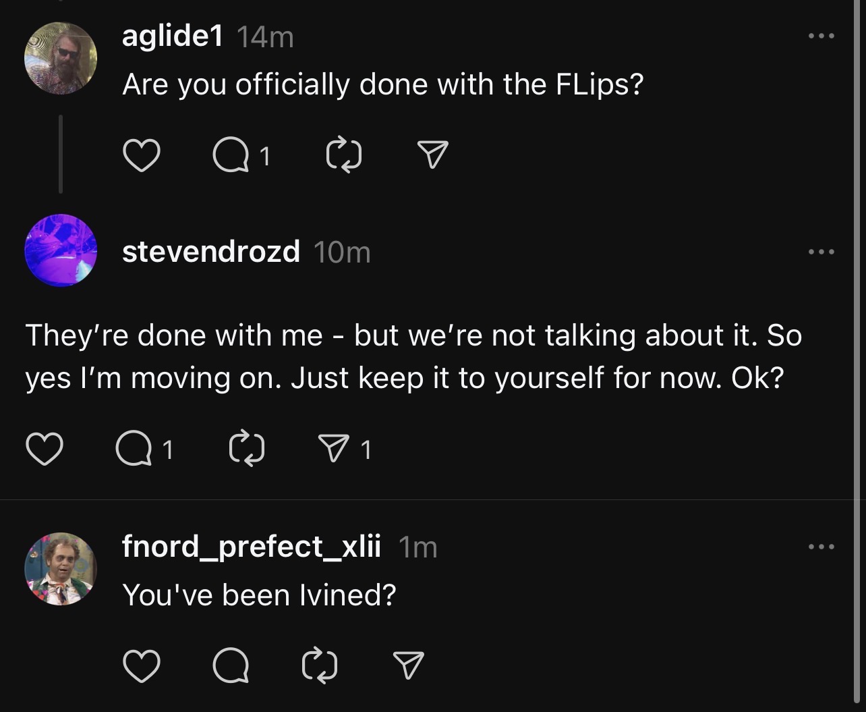Like fnord_prefect_xlii's comment
Image resolution: width=866 pixels, height=712 pixels.
(142, 665)
